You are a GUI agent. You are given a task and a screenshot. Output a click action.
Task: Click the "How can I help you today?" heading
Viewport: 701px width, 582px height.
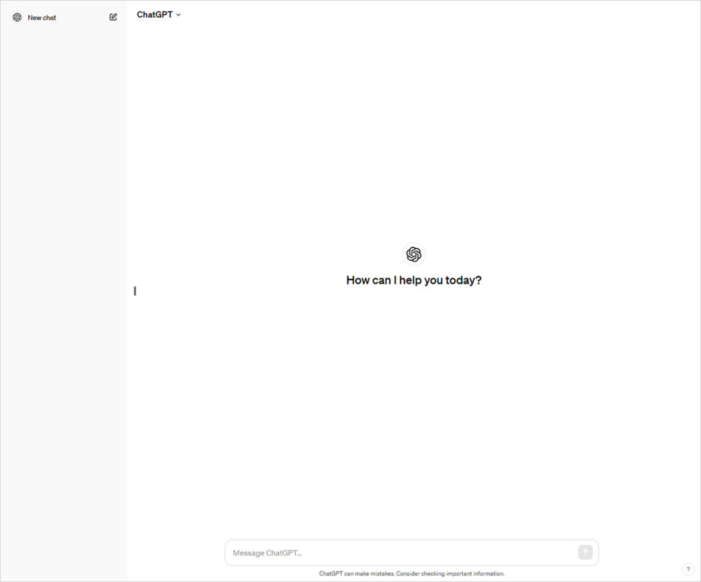(413, 280)
